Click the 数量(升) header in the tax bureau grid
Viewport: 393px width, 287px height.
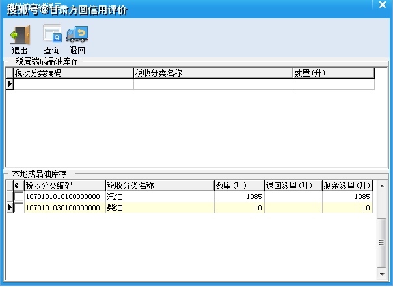pyautogui.click(x=333, y=74)
